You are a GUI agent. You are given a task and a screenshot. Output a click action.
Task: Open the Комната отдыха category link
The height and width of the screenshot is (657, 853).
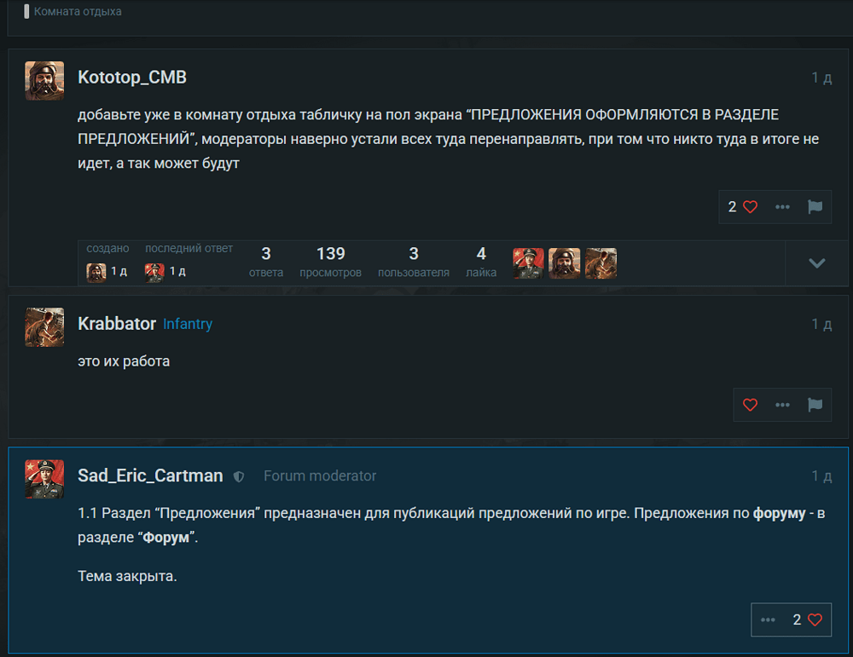[x=78, y=11]
